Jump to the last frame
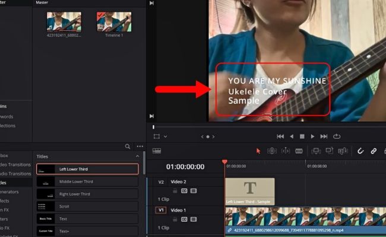 click(x=324, y=136)
